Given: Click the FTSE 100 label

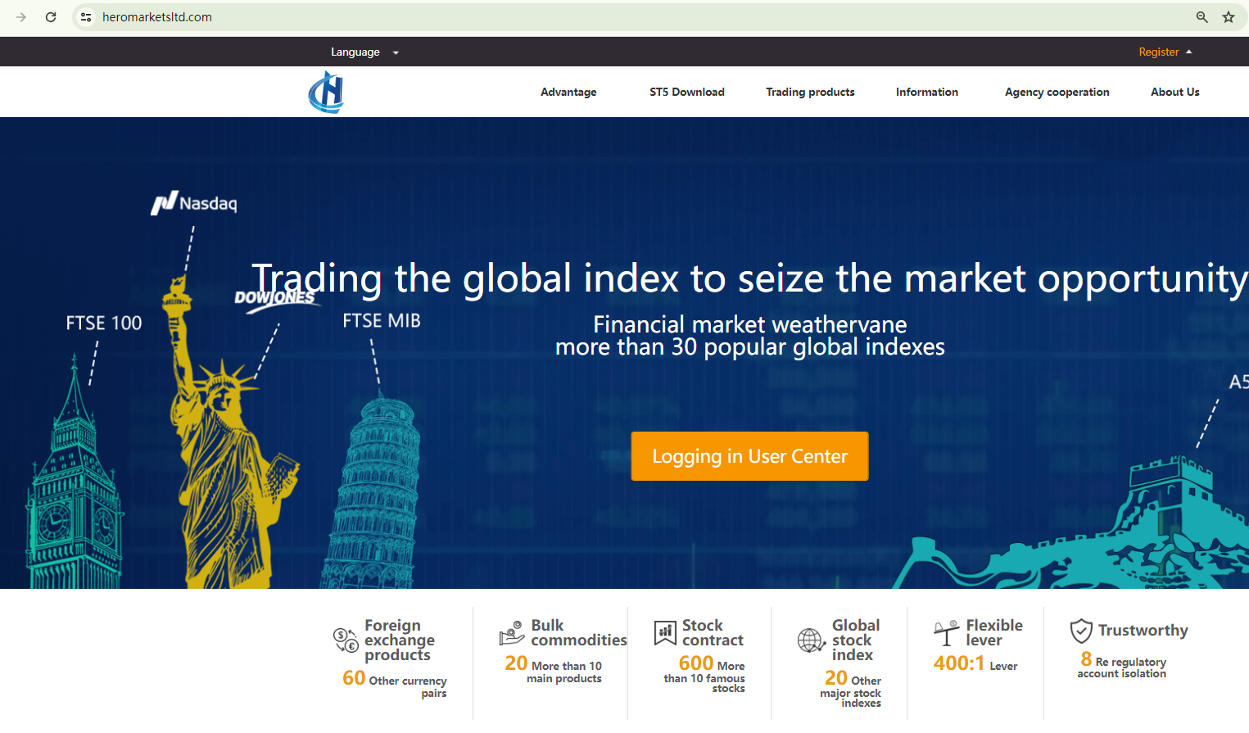Looking at the screenshot, I should pyautogui.click(x=104, y=324).
